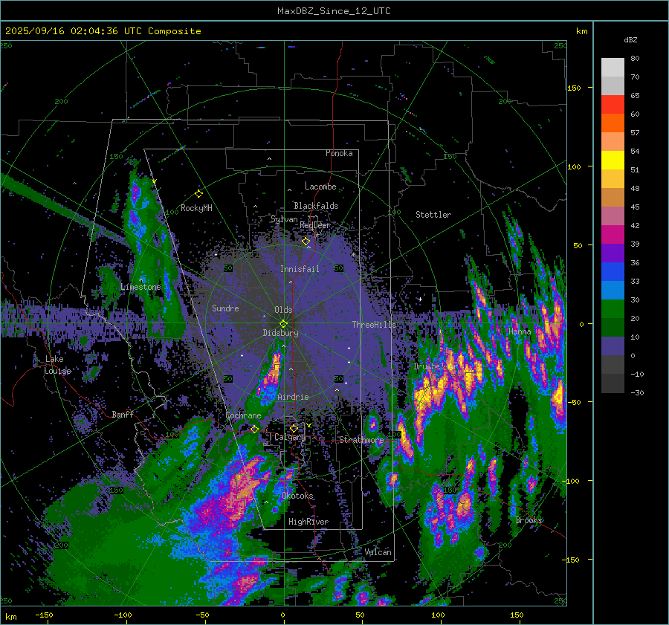669x625 pixels.
Task: Select the yellow diamond marker above Calgary
Action: tap(294, 428)
